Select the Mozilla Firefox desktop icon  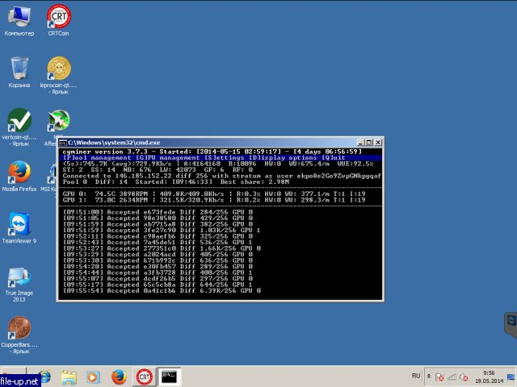(19, 176)
